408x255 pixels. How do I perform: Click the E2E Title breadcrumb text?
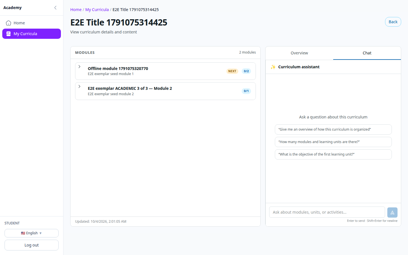135,10
